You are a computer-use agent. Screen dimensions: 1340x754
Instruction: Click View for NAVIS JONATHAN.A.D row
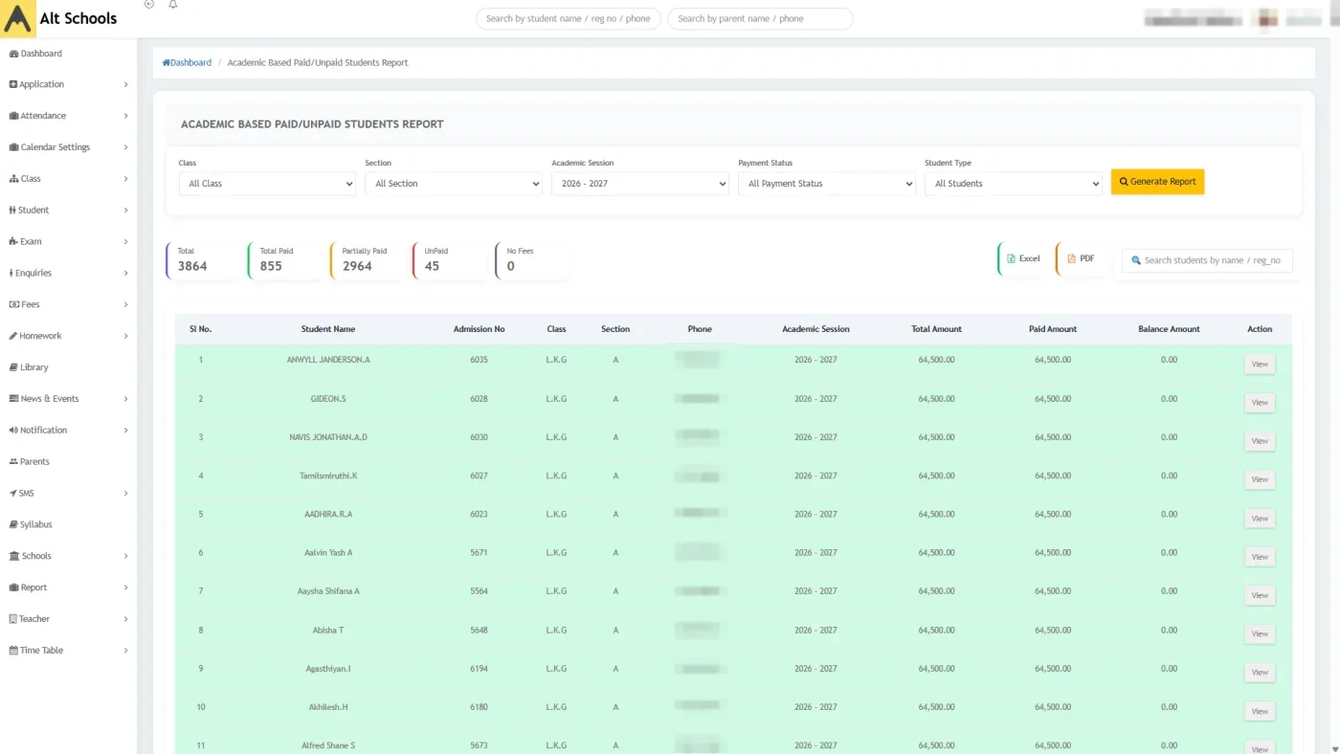[x=1260, y=441]
